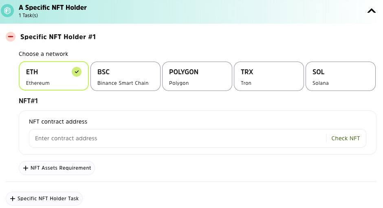The height and width of the screenshot is (208, 383).
Task: Choose the BSC Binance Smart Chain network
Action: click(125, 76)
